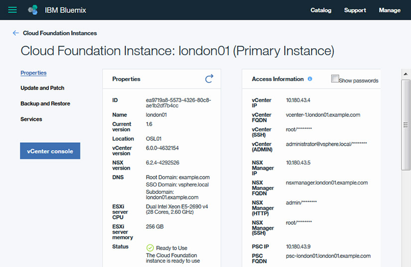Select NSX Manager (SSH) root credentials
411x267 pixels.
(299, 223)
